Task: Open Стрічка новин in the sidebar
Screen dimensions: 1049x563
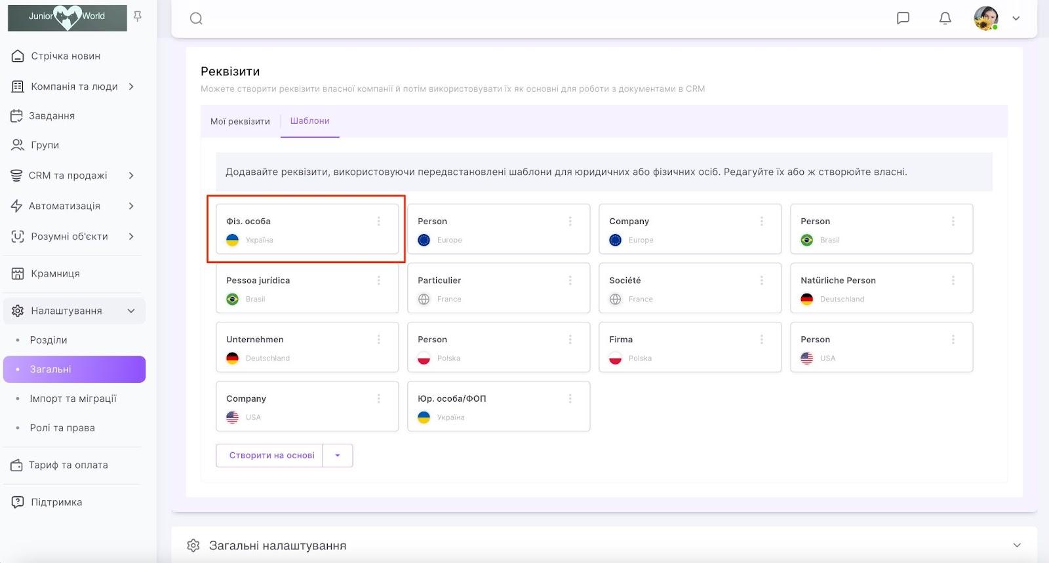Action: (x=66, y=56)
